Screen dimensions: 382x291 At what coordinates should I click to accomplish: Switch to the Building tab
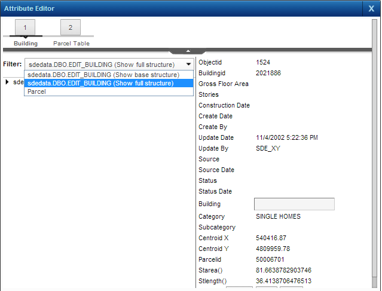coord(26,44)
